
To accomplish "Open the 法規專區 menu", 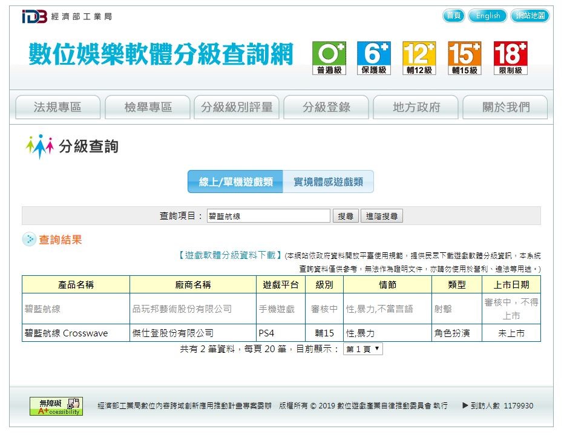I will [x=57, y=108].
